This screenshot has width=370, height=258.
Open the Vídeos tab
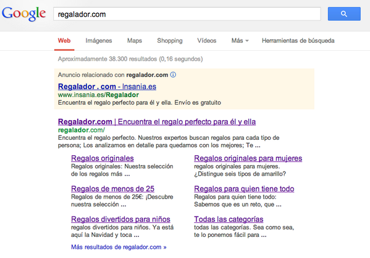click(x=207, y=41)
